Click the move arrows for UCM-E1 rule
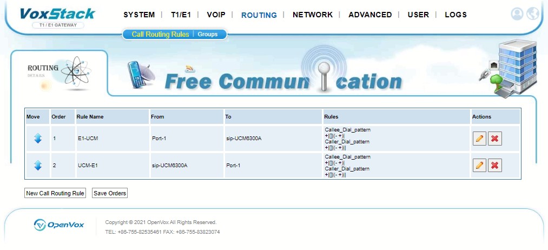 tap(38, 166)
